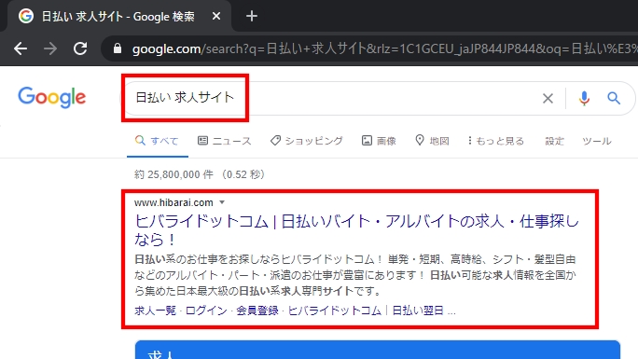Screen dimensions: 638x359
Task: Open 設定 search settings
Action: [555, 141]
